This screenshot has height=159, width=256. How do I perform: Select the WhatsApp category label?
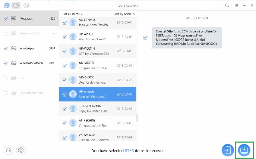point(26,48)
